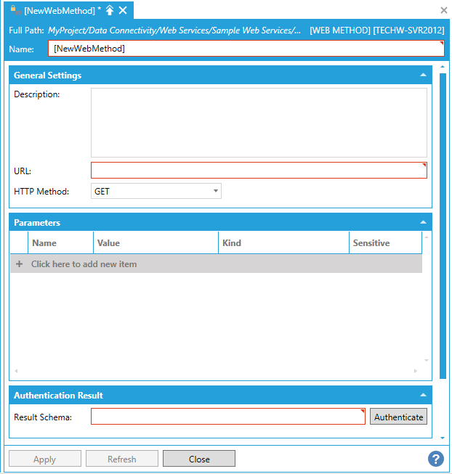Close the NewWebMethod tab with its X
The height and width of the screenshot is (474, 452).
123,10
